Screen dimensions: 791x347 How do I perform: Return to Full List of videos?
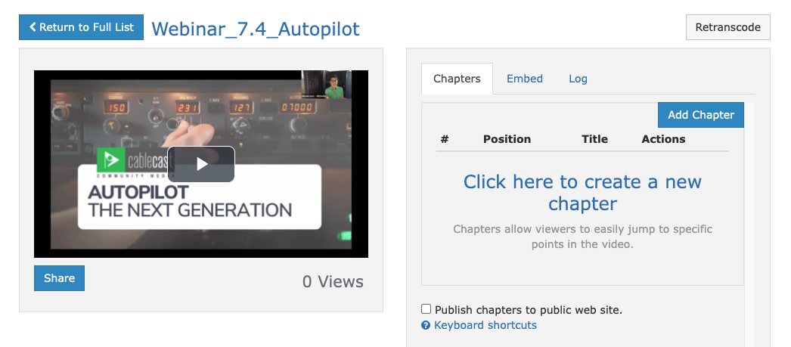click(81, 27)
